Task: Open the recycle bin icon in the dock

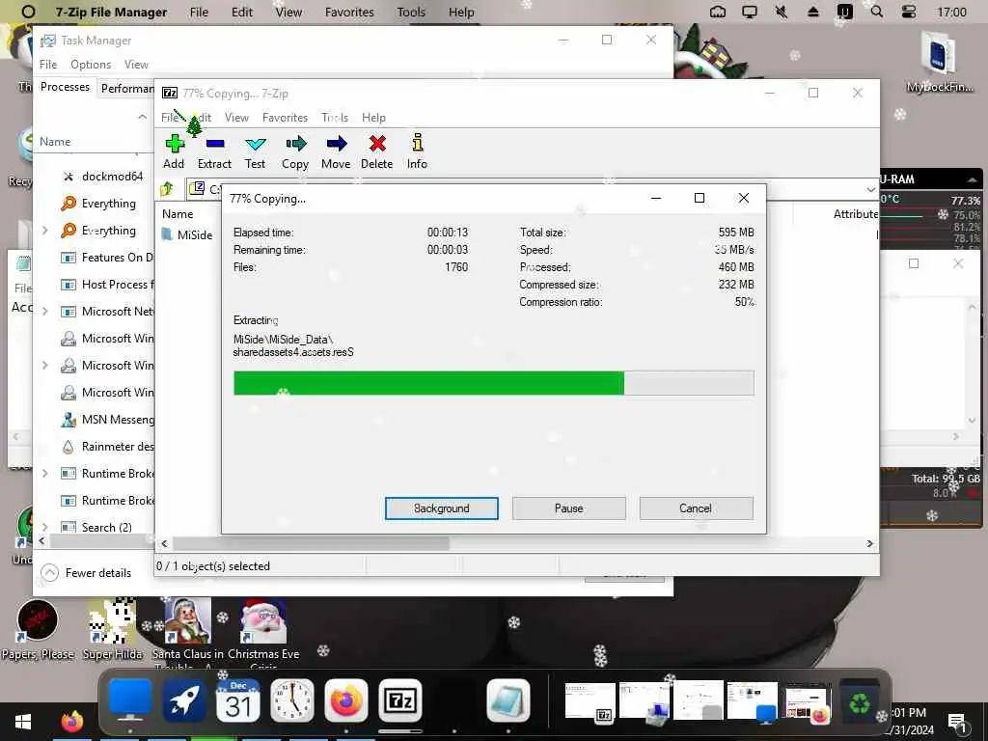Action: [859, 700]
